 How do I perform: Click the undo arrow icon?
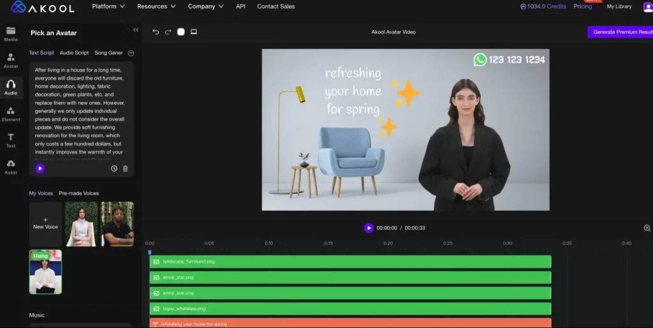156,32
